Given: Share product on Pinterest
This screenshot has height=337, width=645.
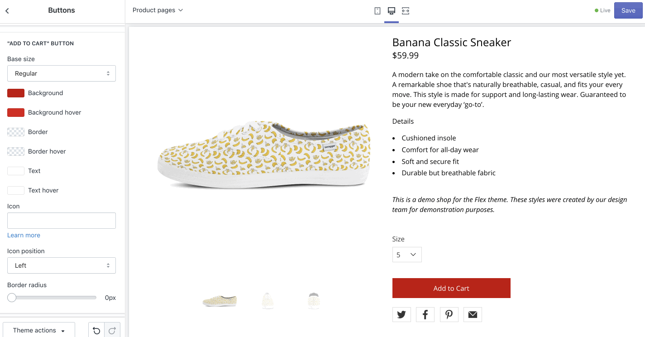Looking at the screenshot, I should click(x=449, y=314).
